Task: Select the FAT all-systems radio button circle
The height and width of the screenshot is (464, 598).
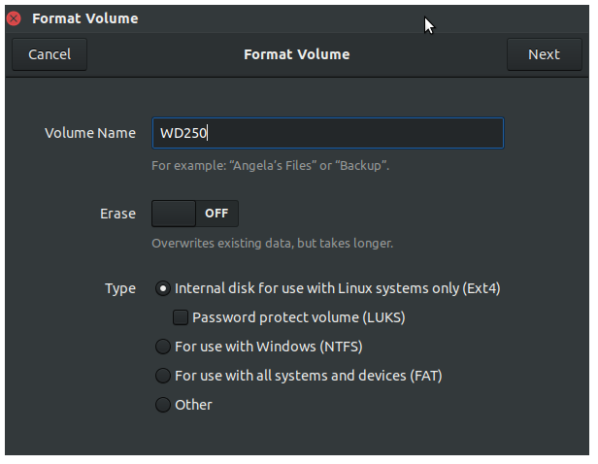Action: click(x=163, y=376)
